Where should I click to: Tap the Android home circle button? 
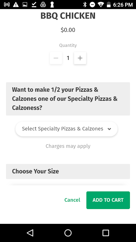pyautogui.click(x=68, y=233)
